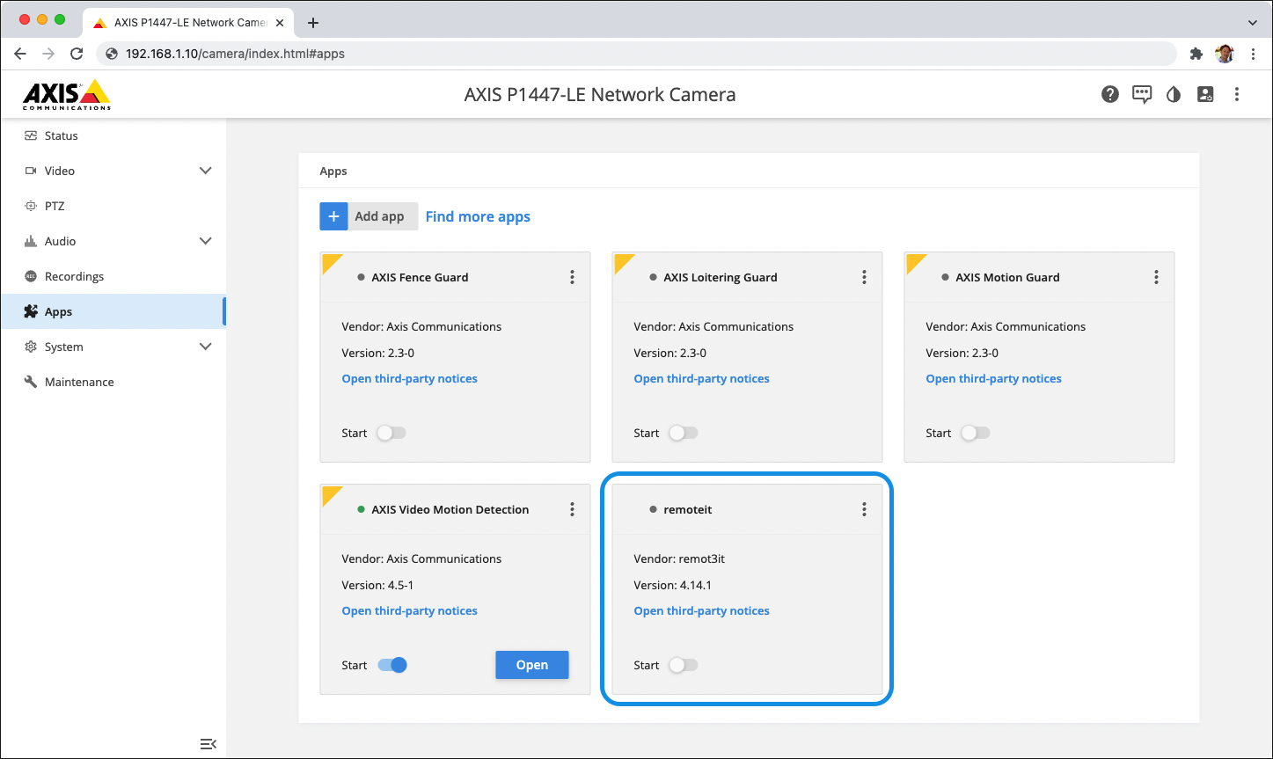Click the AXIS Loitering Guard title

(x=721, y=277)
